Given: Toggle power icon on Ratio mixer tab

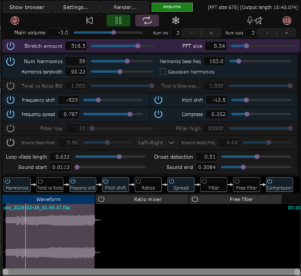Looking at the screenshot, I should pyautogui.click(x=101, y=199).
